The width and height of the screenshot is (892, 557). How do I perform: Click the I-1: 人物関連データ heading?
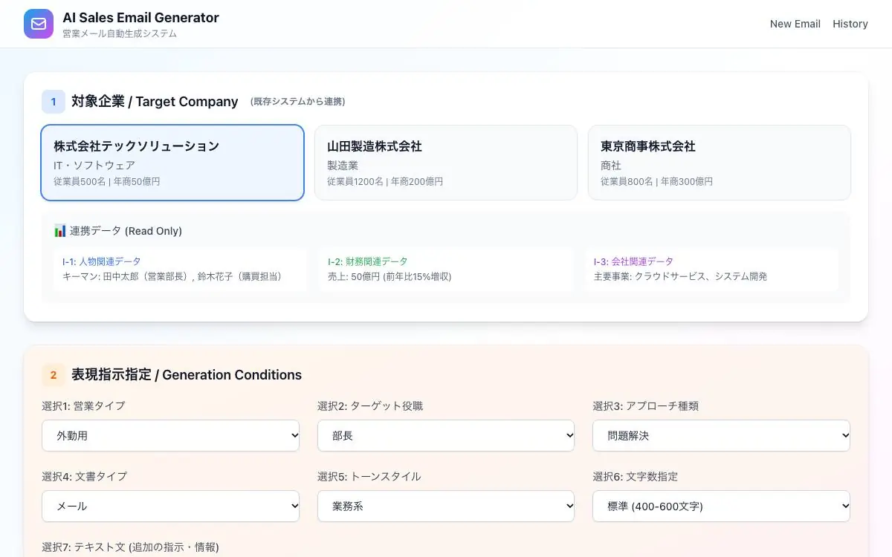tap(102, 261)
